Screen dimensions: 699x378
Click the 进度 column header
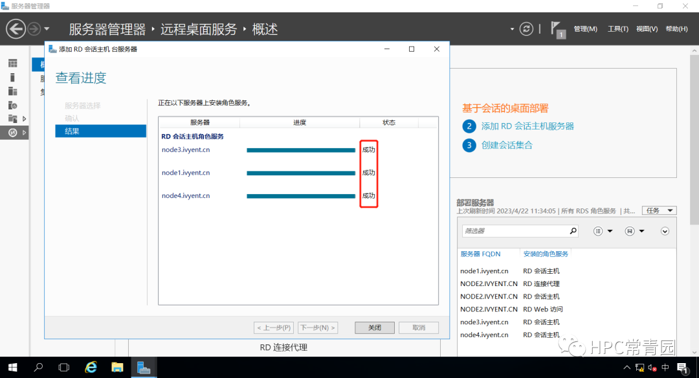(300, 122)
